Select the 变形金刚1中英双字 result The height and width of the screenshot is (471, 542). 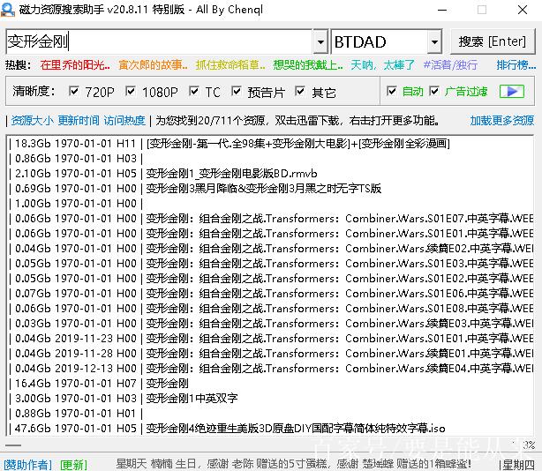[269, 399]
